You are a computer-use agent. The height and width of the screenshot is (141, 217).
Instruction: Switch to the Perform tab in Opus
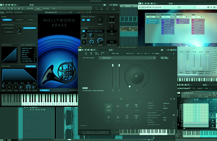46,8
